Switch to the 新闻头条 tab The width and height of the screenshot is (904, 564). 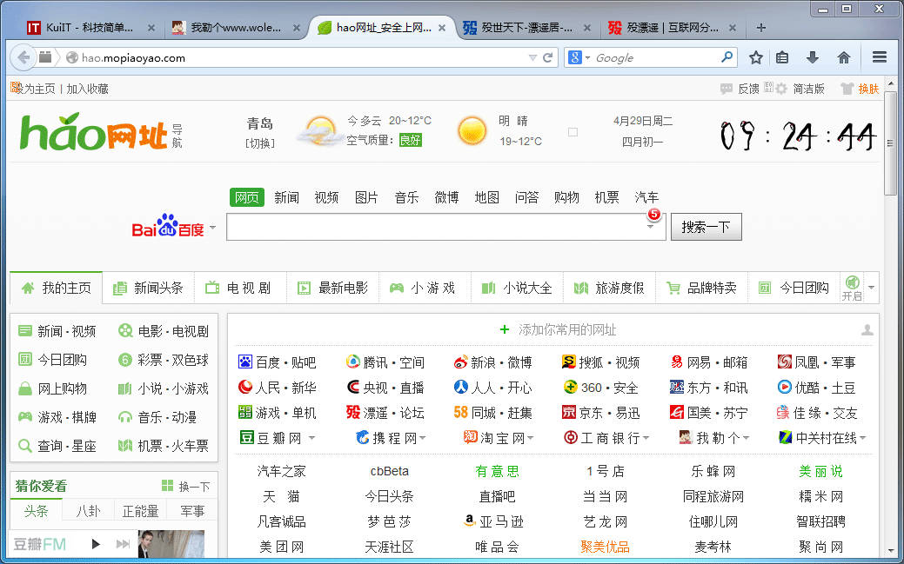[x=148, y=288]
